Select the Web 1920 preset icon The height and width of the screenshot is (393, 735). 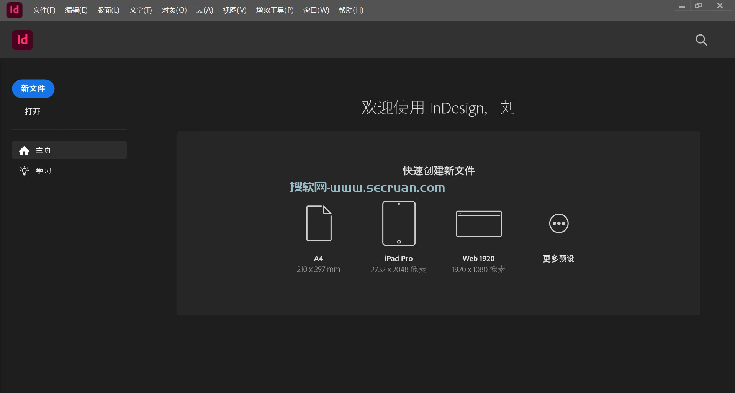(x=479, y=224)
